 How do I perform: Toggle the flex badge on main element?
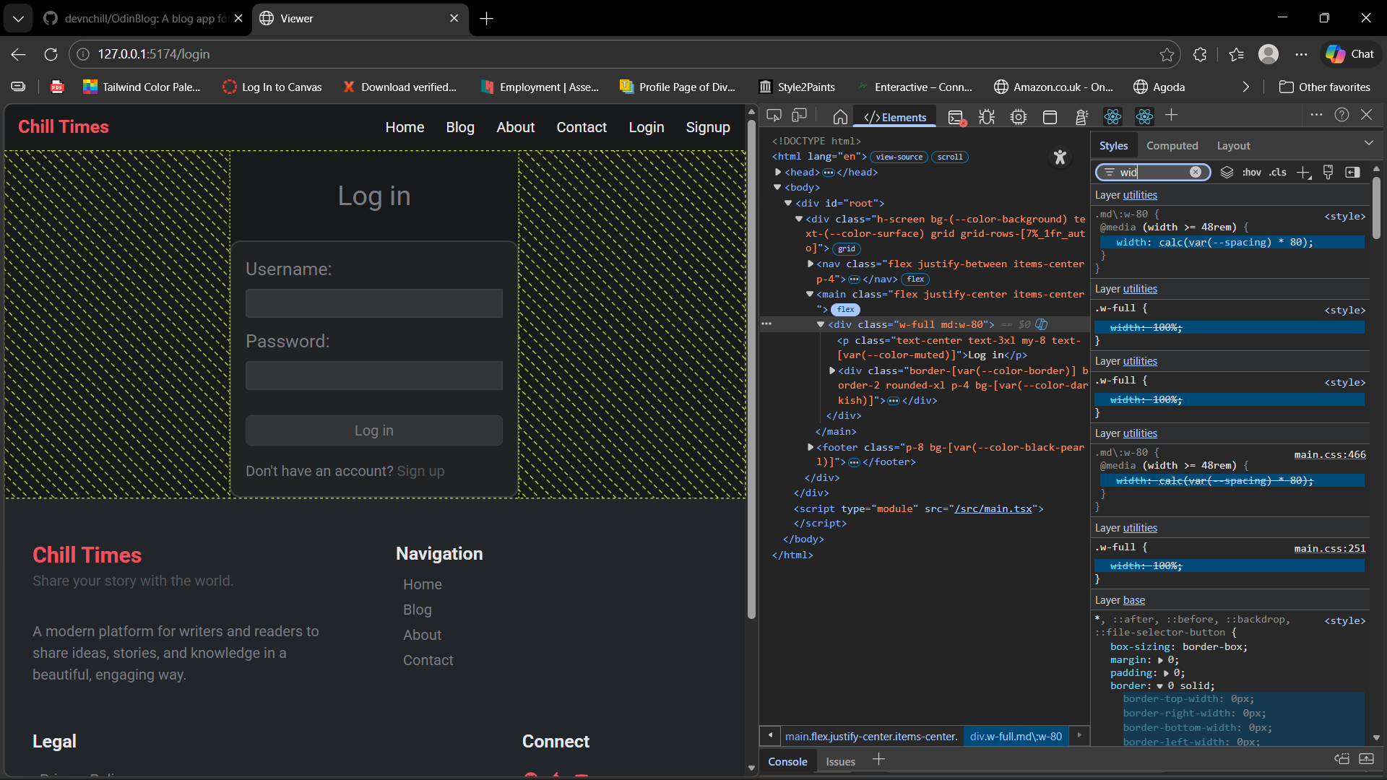coord(845,310)
